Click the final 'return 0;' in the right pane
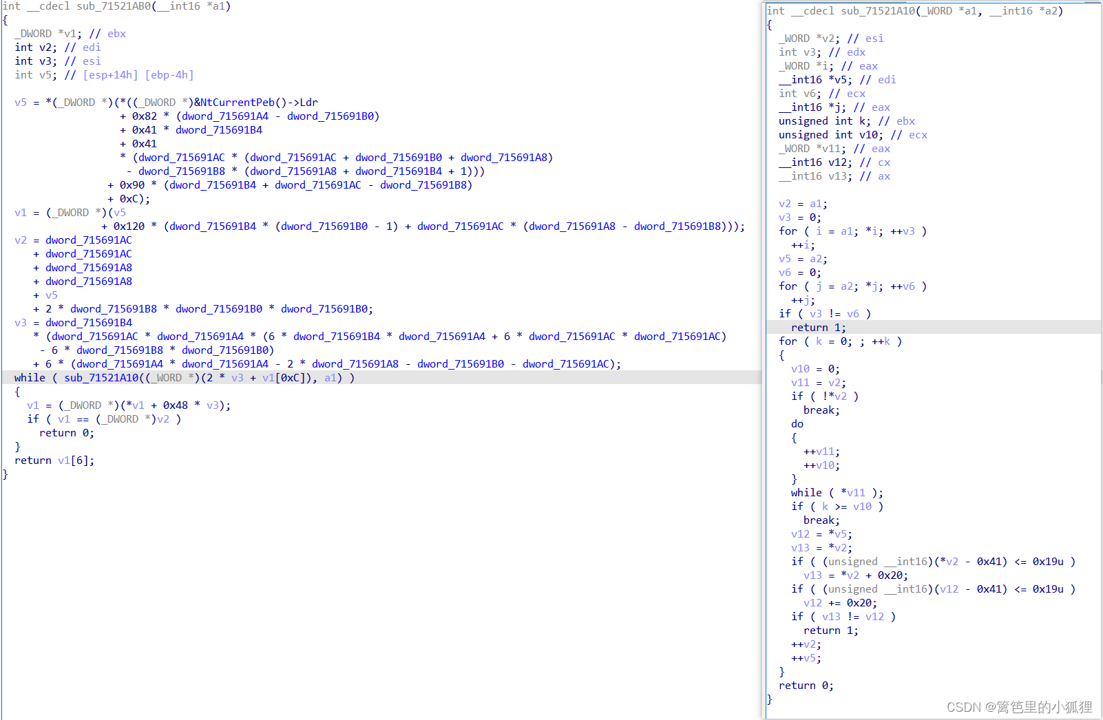This screenshot has width=1103, height=720. tap(806, 686)
